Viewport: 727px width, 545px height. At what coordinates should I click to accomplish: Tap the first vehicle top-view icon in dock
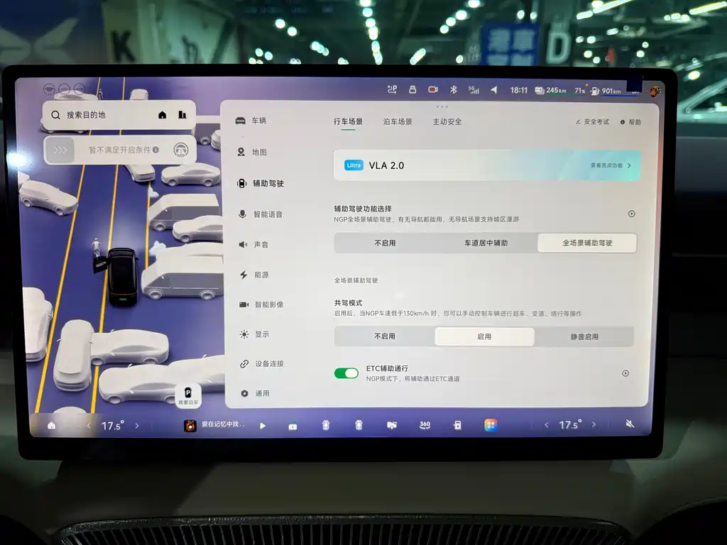point(325,425)
